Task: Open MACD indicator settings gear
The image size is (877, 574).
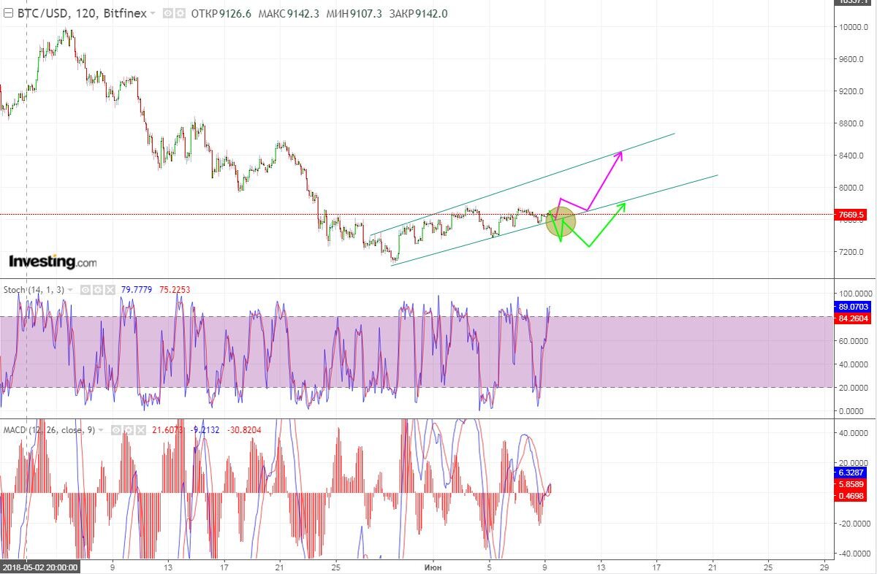Action: click(x=128, y=430)
